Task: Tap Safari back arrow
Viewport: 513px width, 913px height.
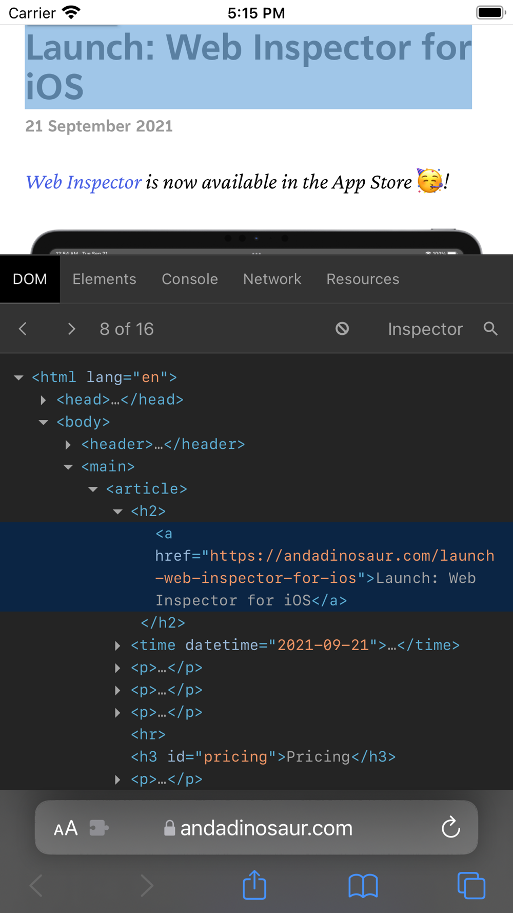Action: tap(36, 886)
